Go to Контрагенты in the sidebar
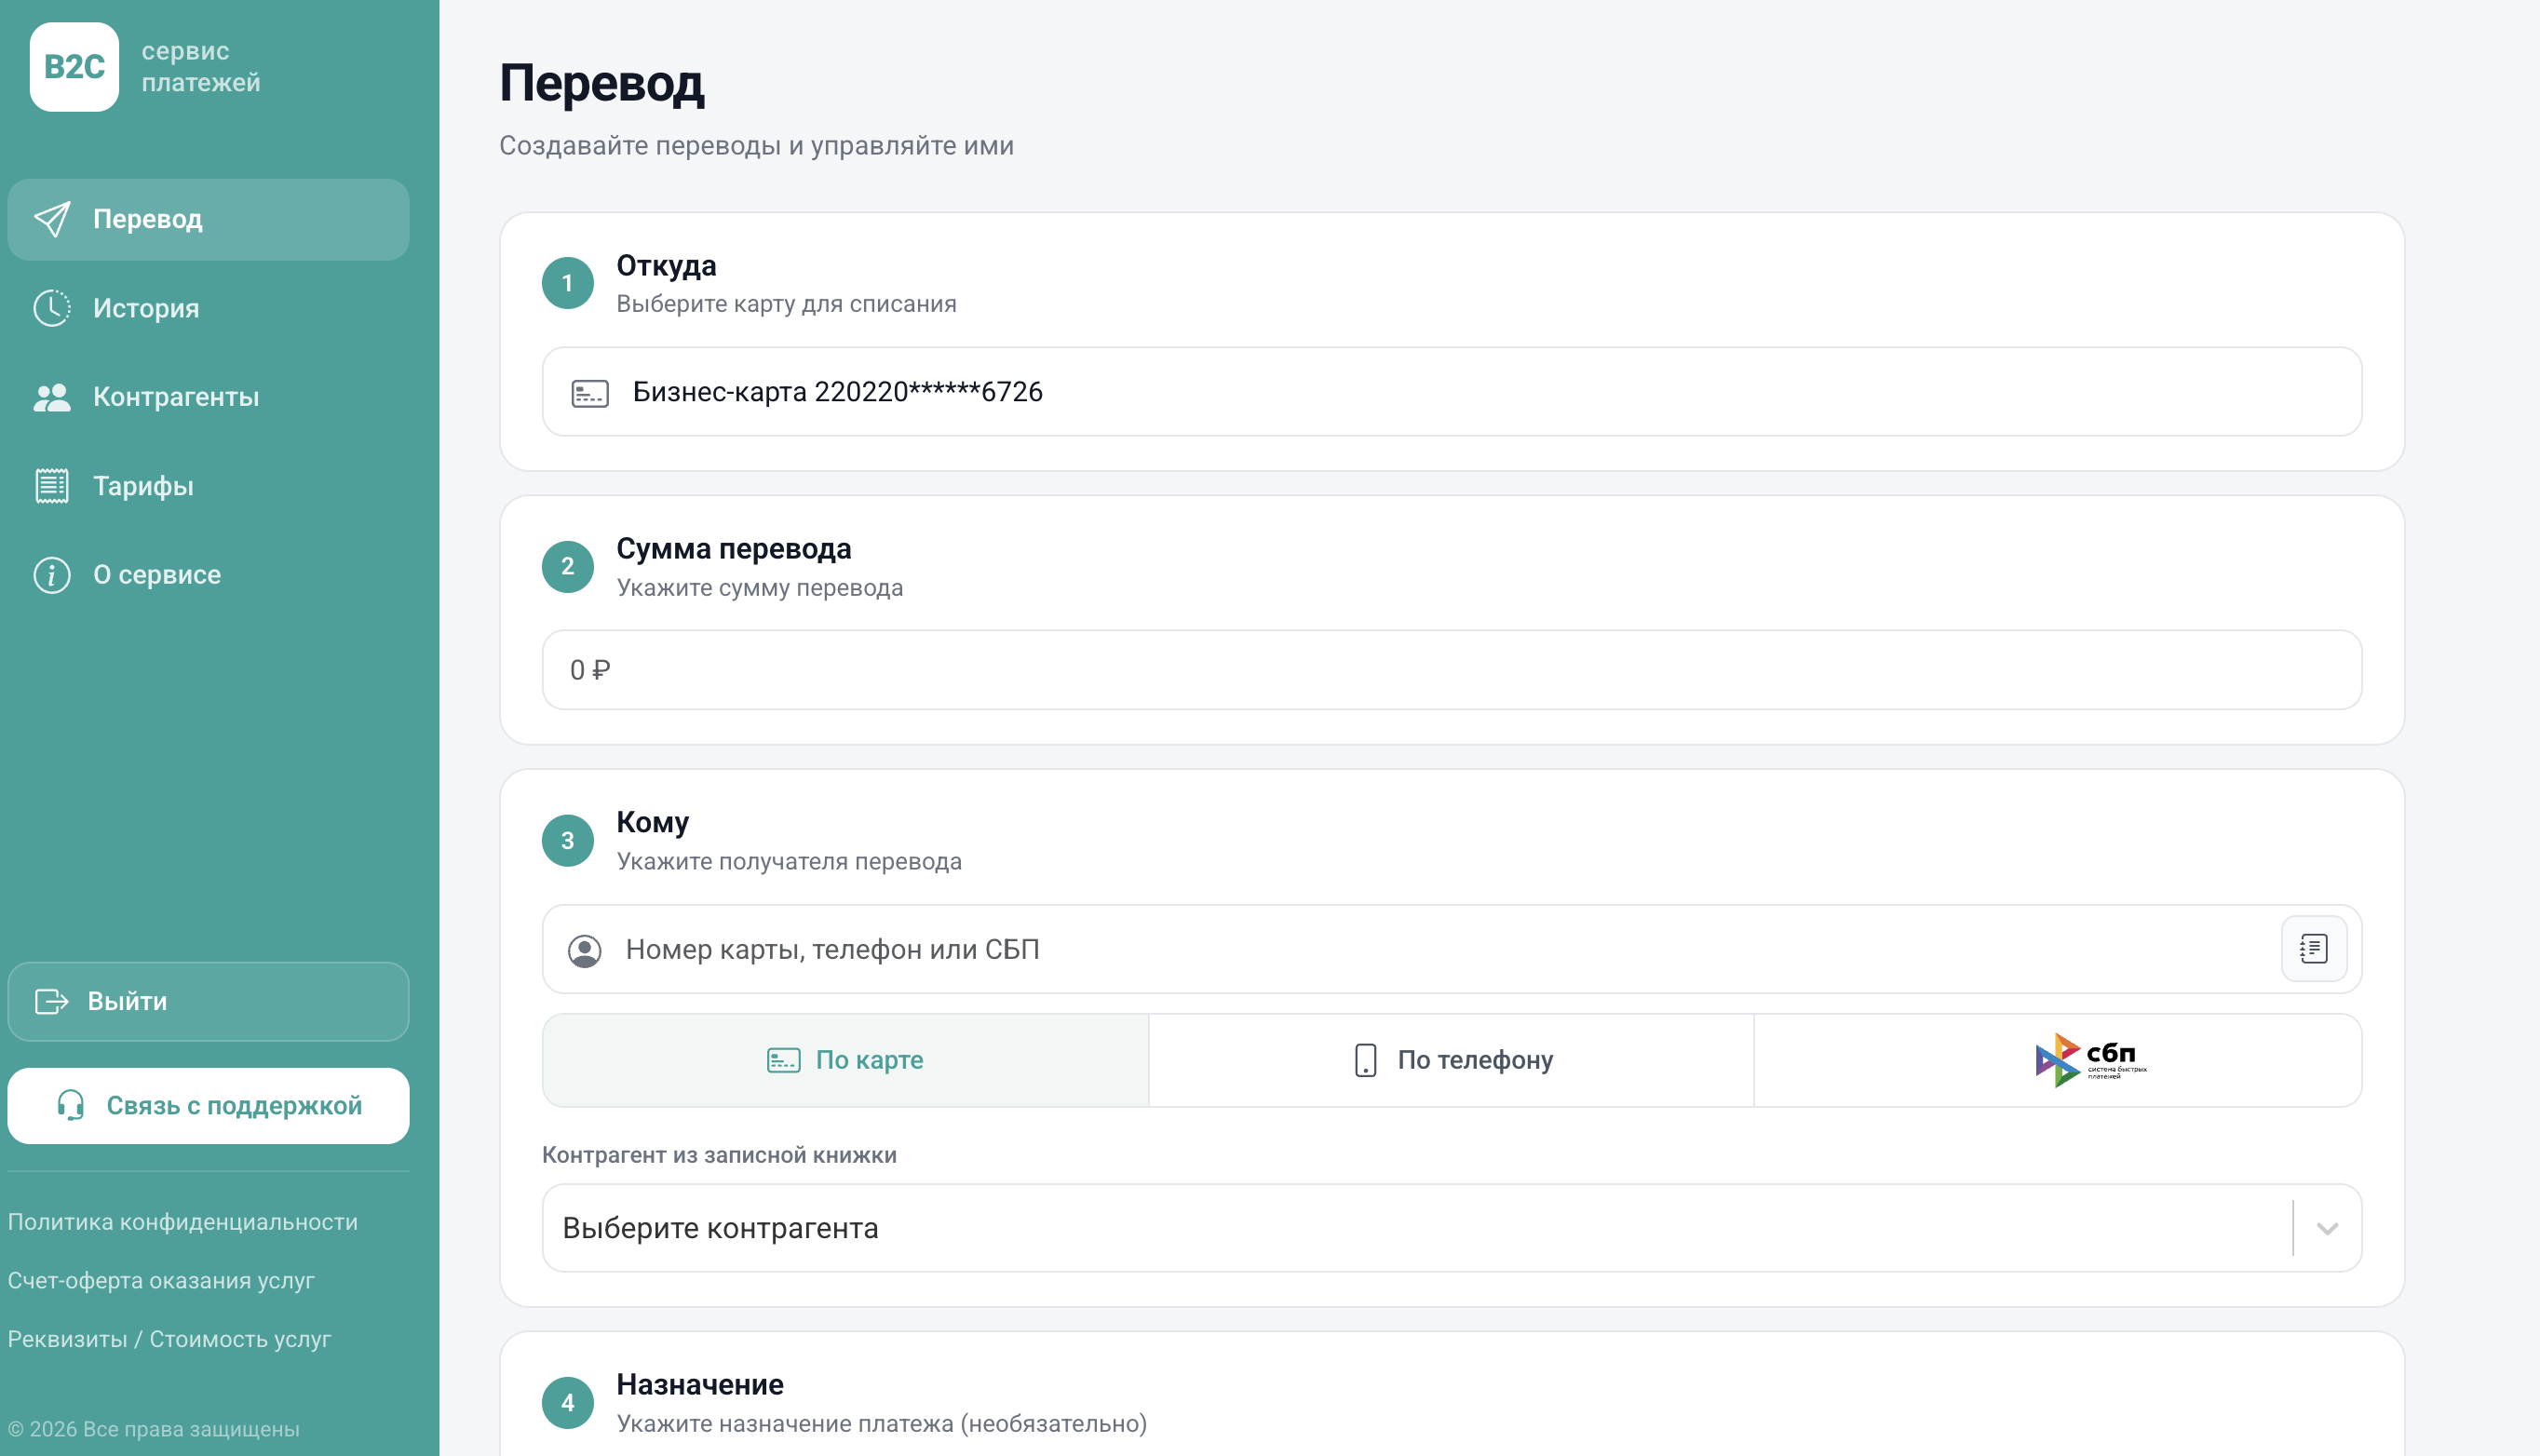The width and height of the screenshot is (2540, 1456). (x=208, y=397)
